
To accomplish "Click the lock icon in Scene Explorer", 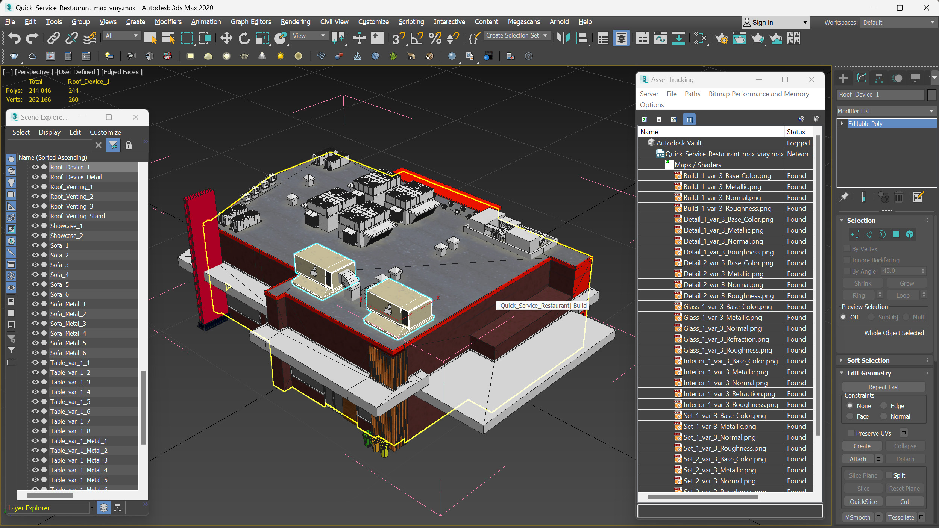I will click(129, 145).
